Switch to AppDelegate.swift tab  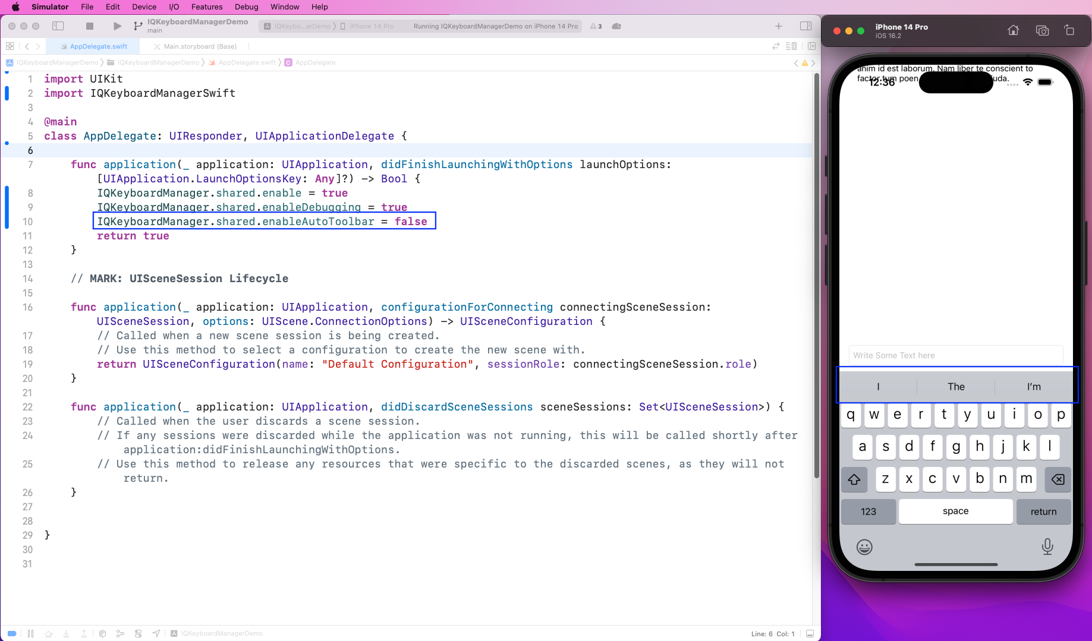pos(93,46)
